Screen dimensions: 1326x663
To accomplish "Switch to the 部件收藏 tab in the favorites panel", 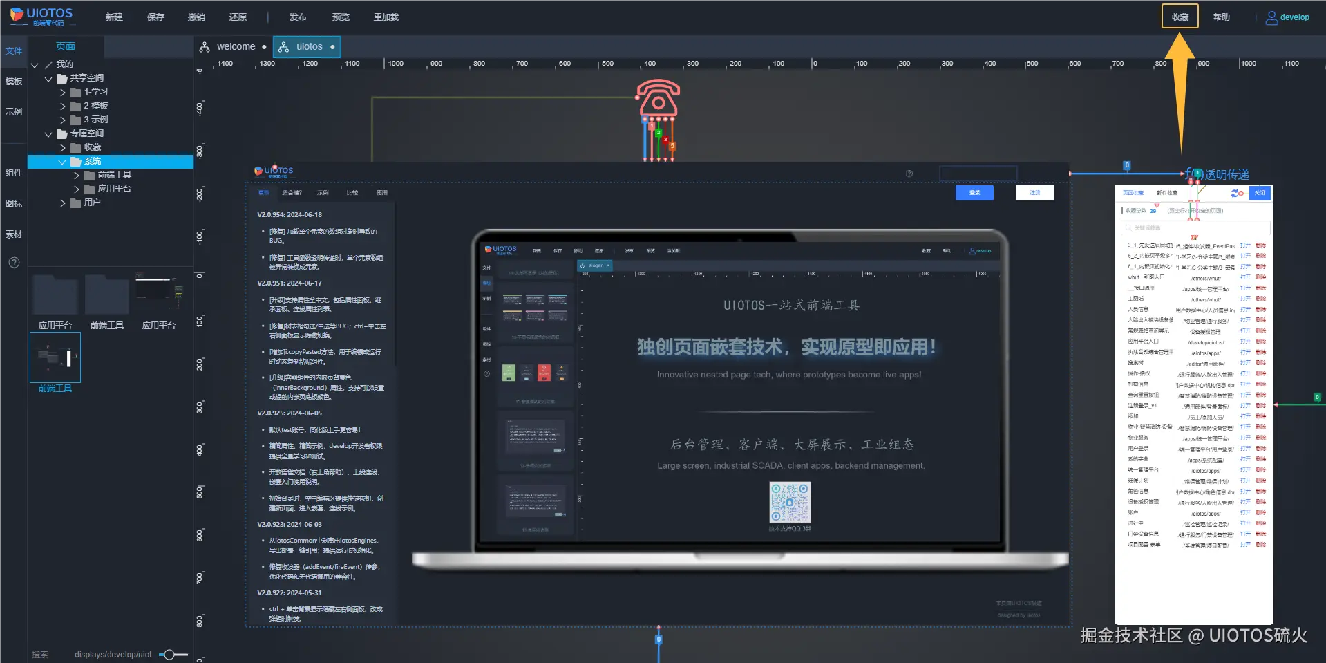I will 1166,193.
